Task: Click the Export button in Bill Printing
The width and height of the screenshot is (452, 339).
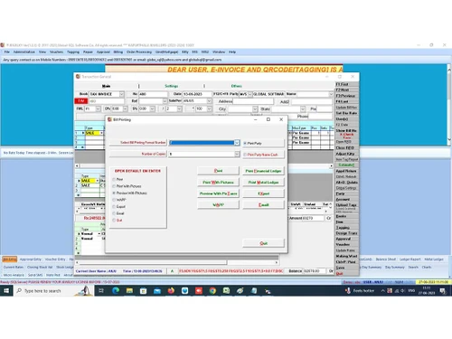Action: pyautogui.click(x=263, y=193)
